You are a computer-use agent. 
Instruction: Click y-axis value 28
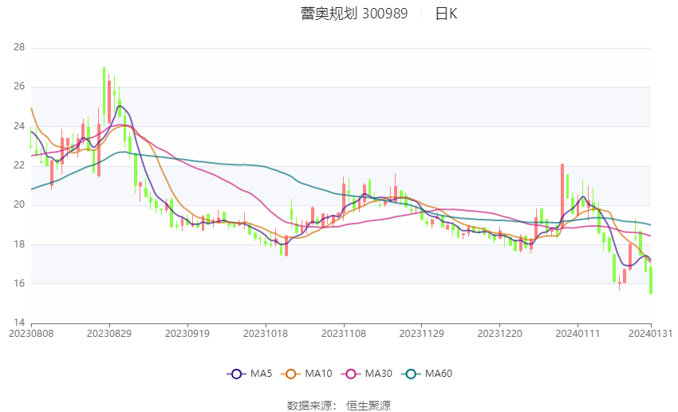19,47
